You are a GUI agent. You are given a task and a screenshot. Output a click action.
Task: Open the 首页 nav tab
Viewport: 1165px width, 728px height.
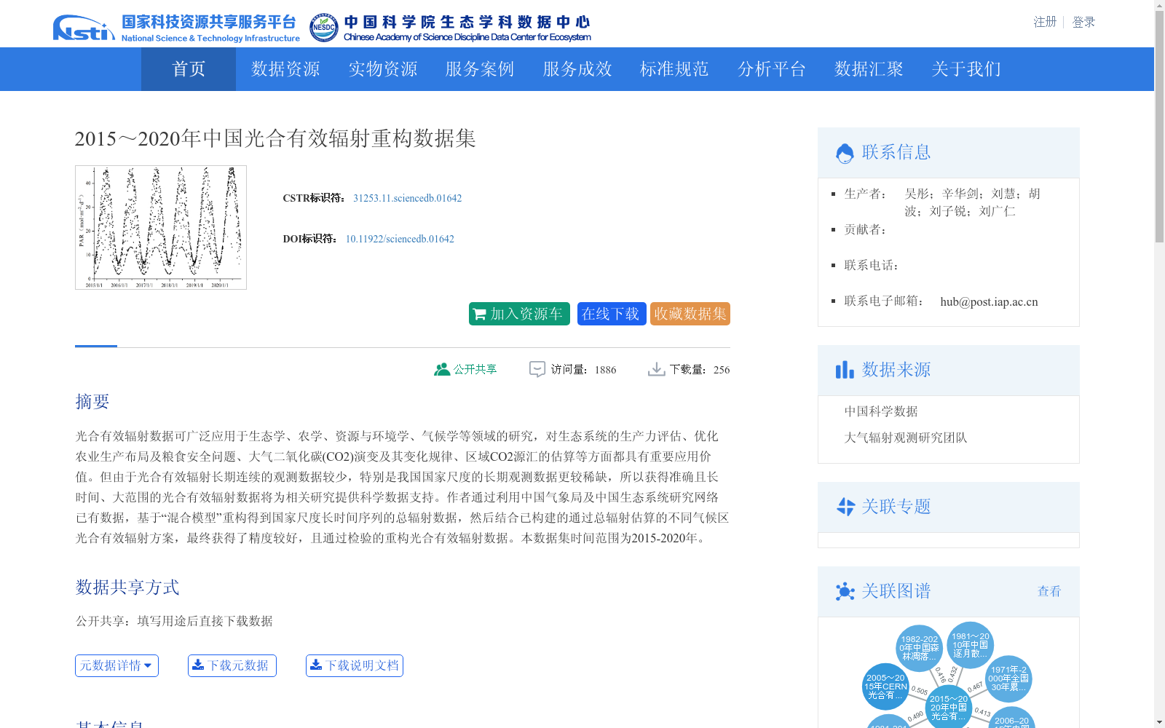pyautogui.click(x=189, y=69)
